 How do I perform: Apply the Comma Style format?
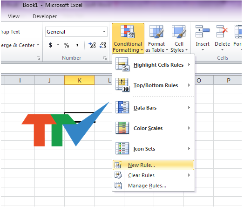tap(77, 45)
